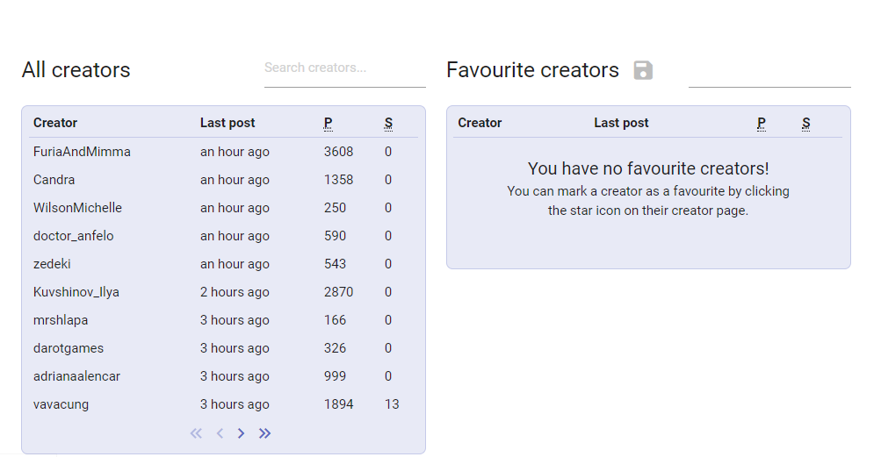Viewport: 881px width, 457px height.
Task: Go to next page of creators
Action: coord(242,433)
